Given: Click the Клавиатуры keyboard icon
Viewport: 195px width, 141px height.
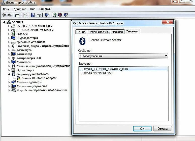Looking at the screenshot, I should 13,50.
